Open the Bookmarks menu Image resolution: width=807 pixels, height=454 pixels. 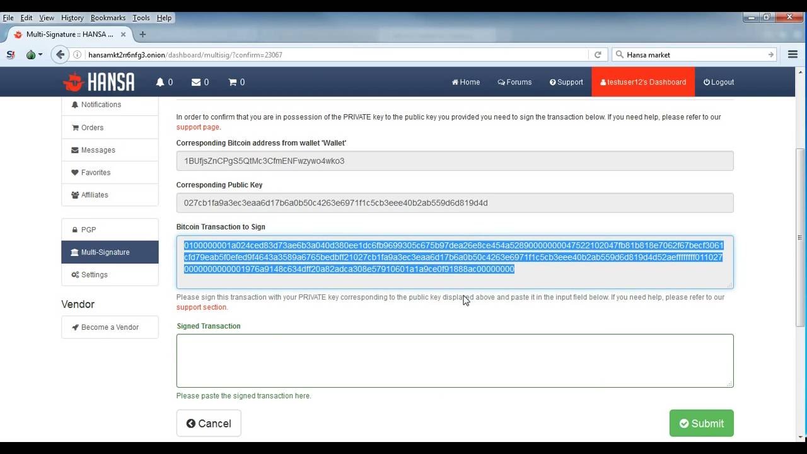click(x=108, y=18)
